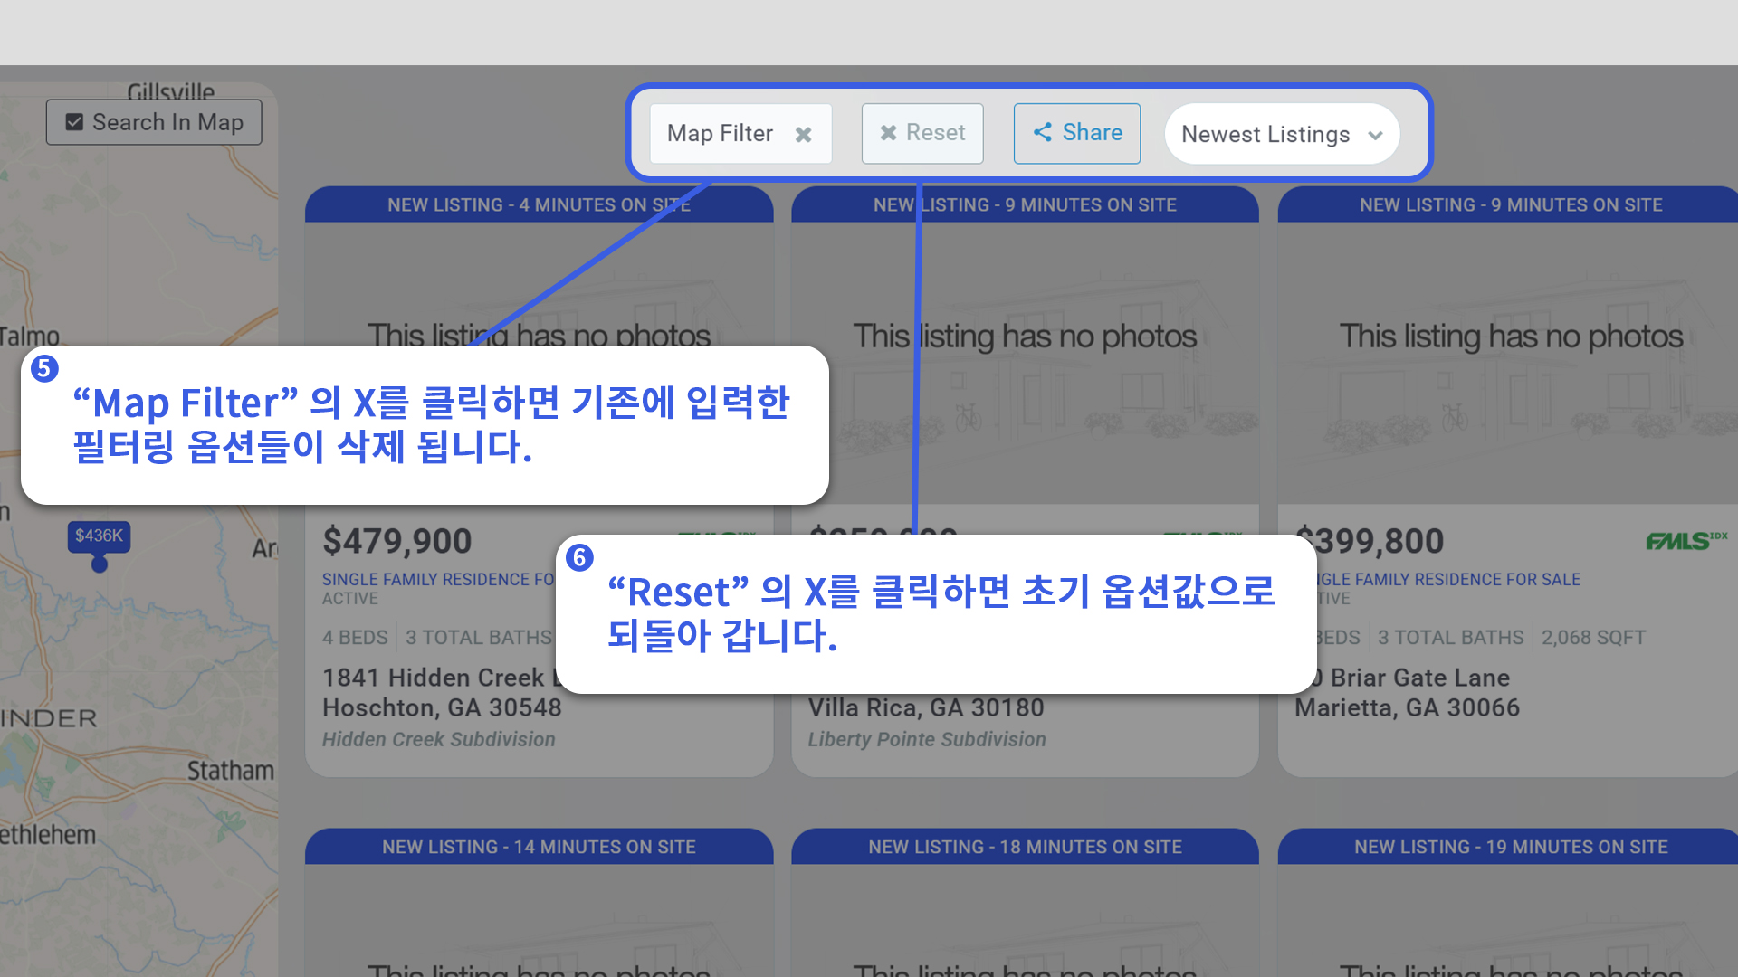Click the checkmark icon in Search In Map
This screenshot has height=977, width=1738.
[74, 121]
